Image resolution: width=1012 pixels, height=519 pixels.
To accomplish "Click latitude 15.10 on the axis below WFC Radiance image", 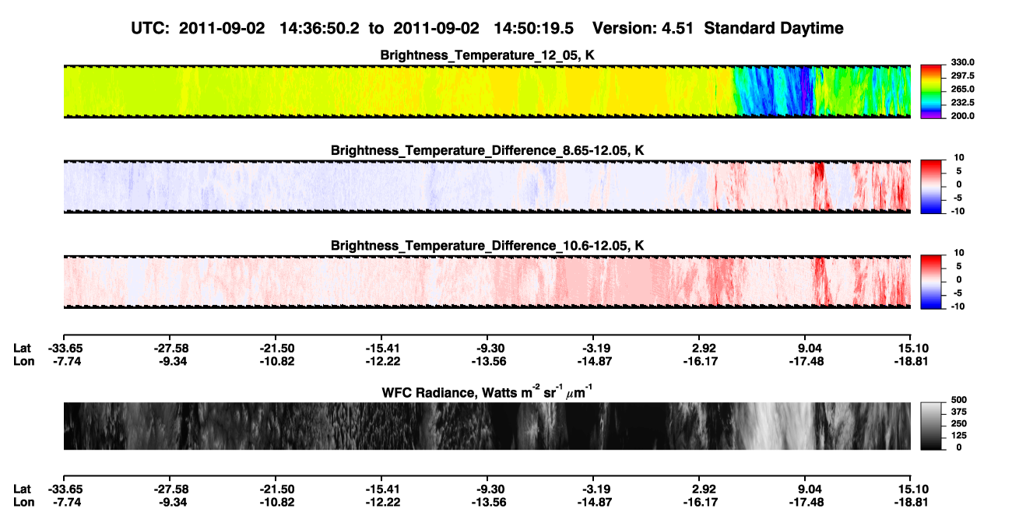I will [x=912, y=489].
